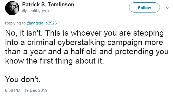
Task: Click the "Replying to" label
Action: (x=15, y=23)
